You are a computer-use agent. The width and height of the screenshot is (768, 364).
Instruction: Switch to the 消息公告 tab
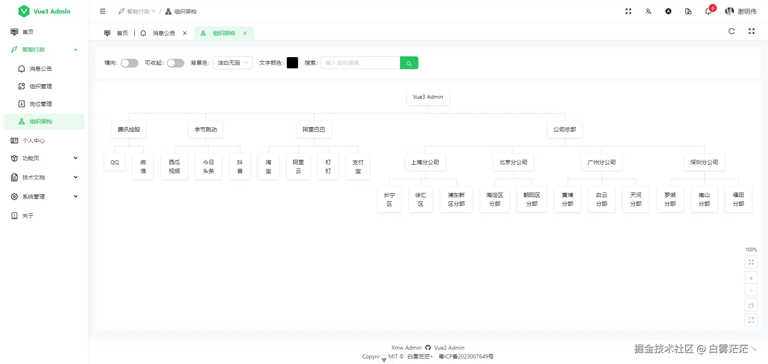(x=158, y=33)
